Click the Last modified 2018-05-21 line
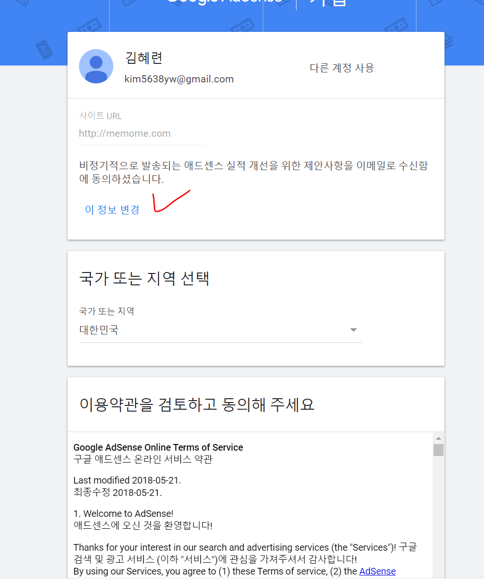 pyautogui.click(x=127, y=480)
